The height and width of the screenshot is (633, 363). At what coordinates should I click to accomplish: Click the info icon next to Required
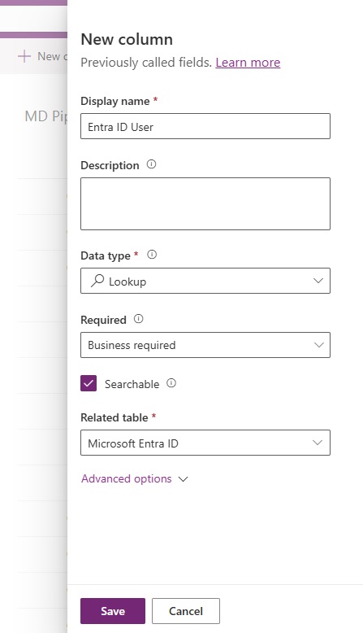[x=138, y=319]
